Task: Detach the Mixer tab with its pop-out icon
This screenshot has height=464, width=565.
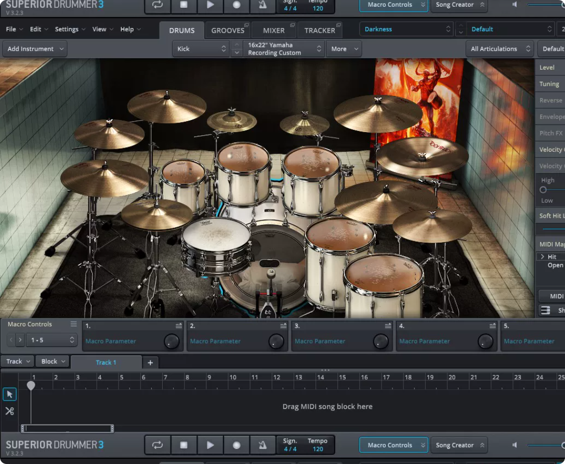Action: (293, 25)
